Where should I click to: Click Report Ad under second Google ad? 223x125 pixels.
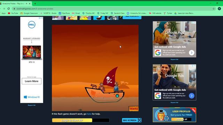[174, 103]
